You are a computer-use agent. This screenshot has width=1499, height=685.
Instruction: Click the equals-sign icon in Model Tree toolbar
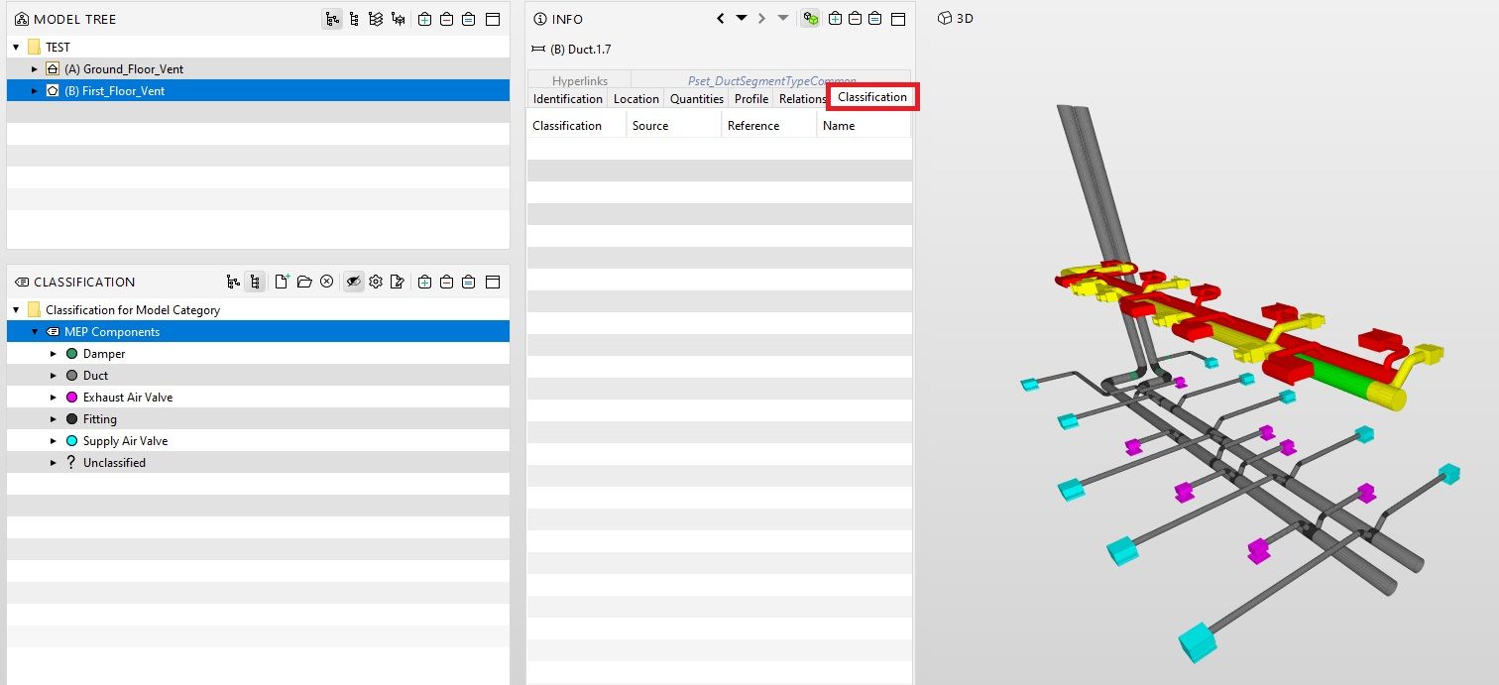(468, 19)
